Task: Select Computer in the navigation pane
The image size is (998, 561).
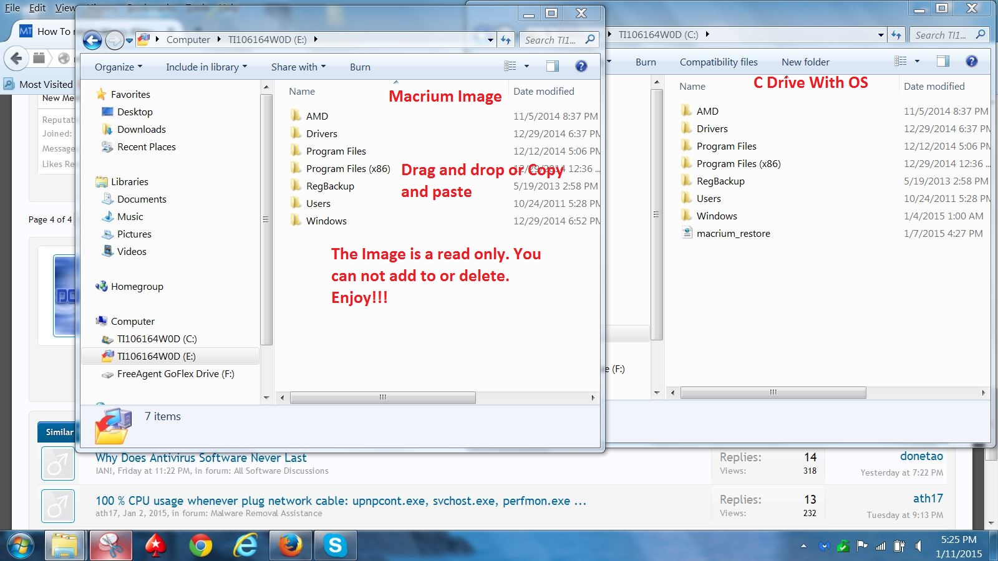Action: [x=133, y=321]
